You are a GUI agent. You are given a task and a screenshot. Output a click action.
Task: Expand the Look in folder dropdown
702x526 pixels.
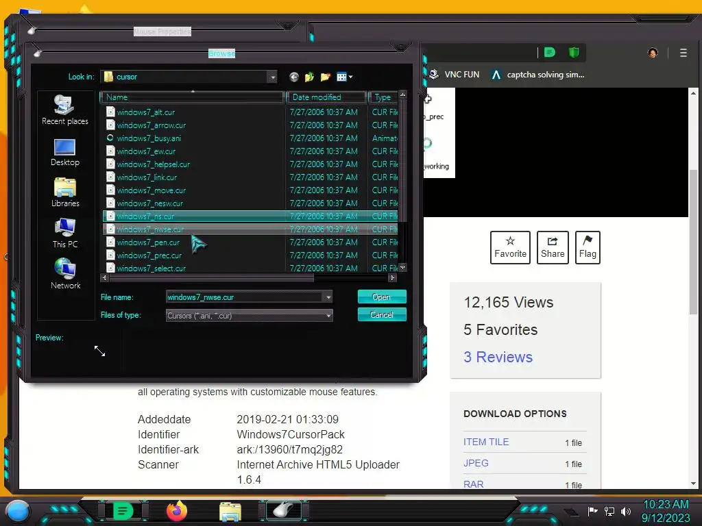tap(273, 77)
